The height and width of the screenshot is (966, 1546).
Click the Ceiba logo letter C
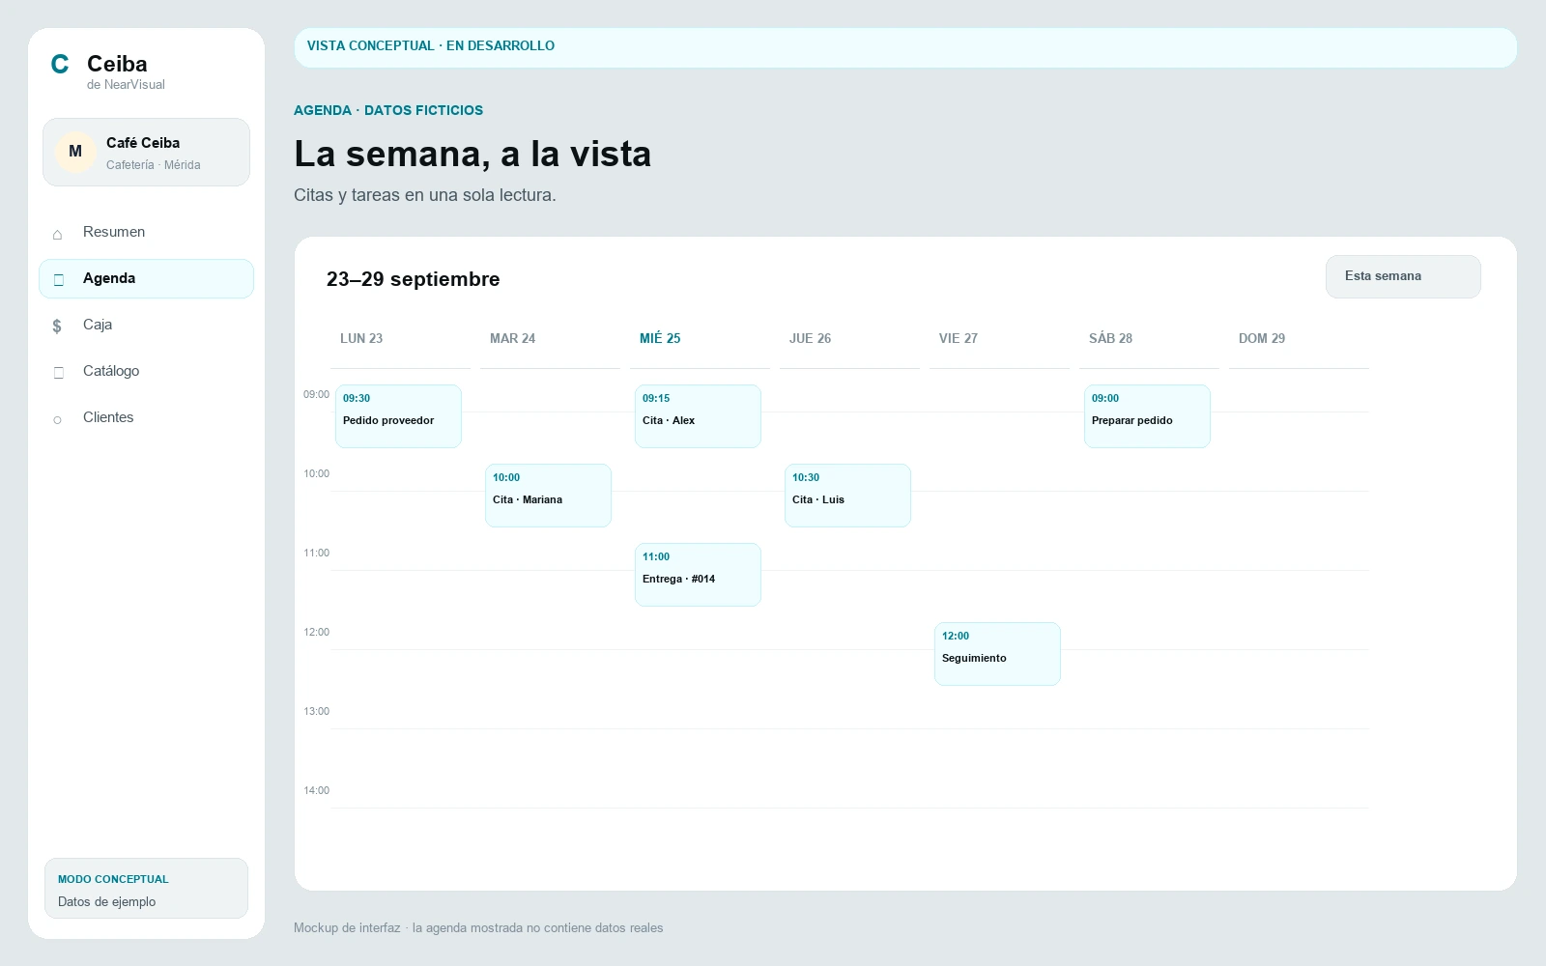click(60, 65)
